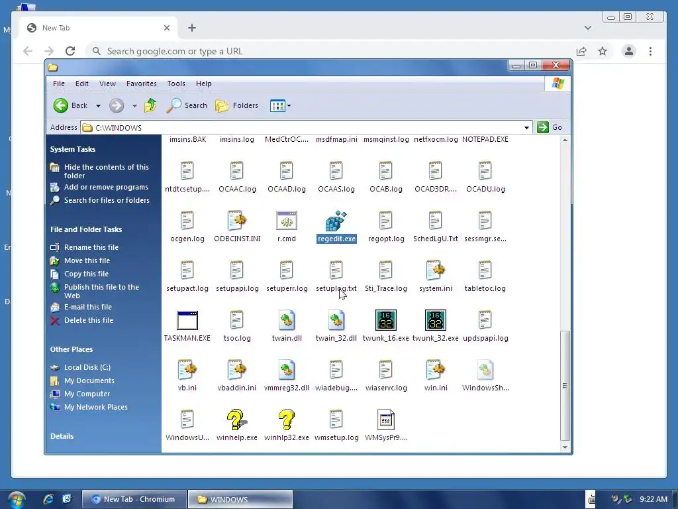678x509 pixels.
Task: Click E-mail this file link
Action: 88,307
